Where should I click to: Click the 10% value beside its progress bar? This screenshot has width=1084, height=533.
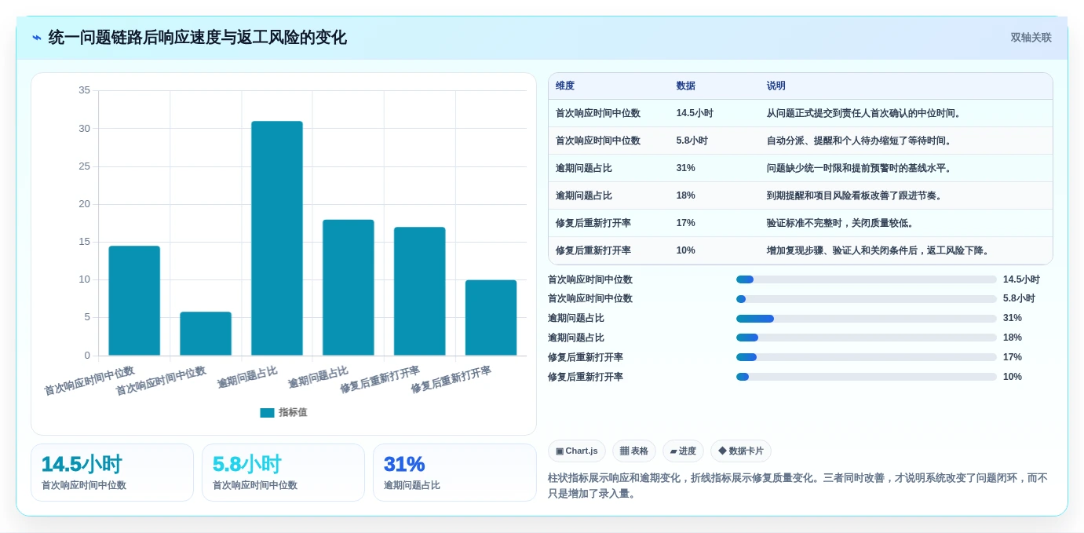[x=1013, y=377]
